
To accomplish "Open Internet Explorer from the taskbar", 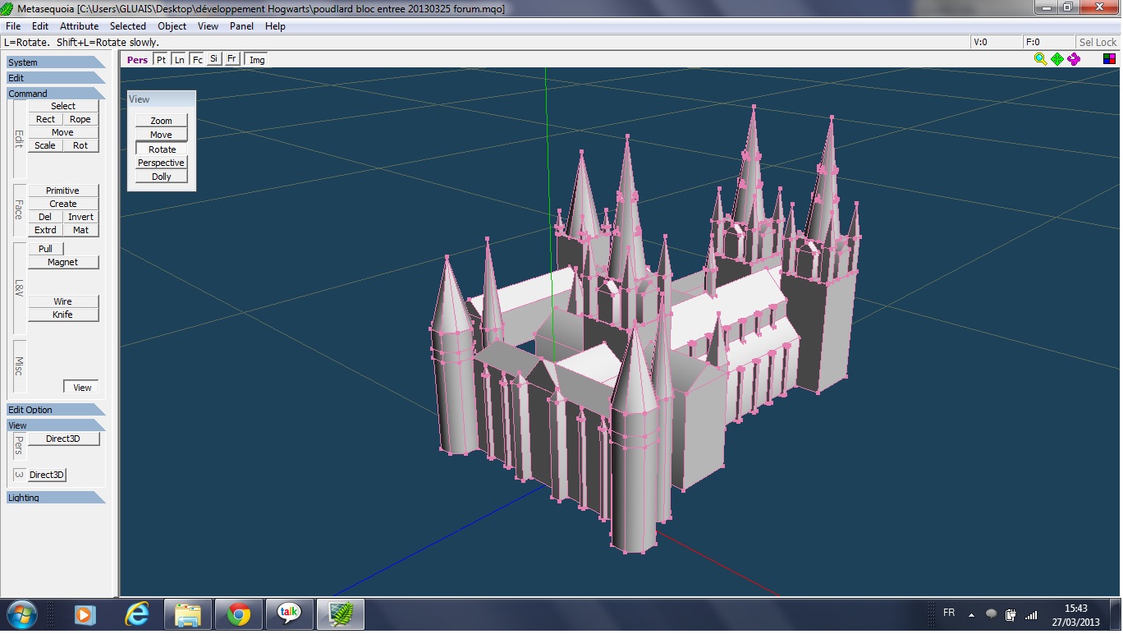I will pyautogui.click(x=136, y=614).
